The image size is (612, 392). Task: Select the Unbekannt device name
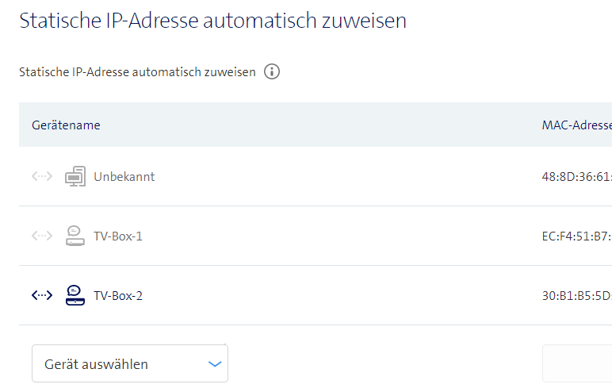(x=124, y=177)
